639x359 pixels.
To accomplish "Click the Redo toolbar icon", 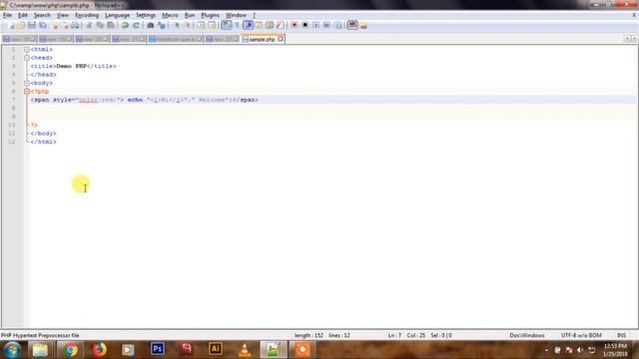I will 136,26.
